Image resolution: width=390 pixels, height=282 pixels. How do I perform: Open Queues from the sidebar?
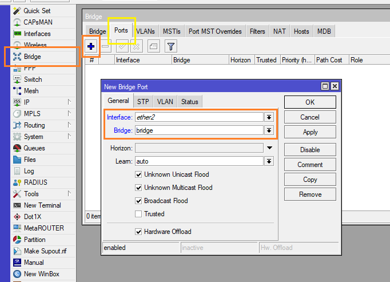click(34, 148)
